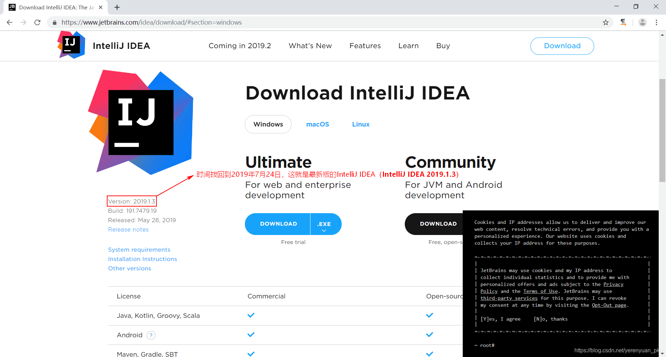666x357 pixels.
Task: Bookmark this page with the star icon
Action: click(606, 23)
